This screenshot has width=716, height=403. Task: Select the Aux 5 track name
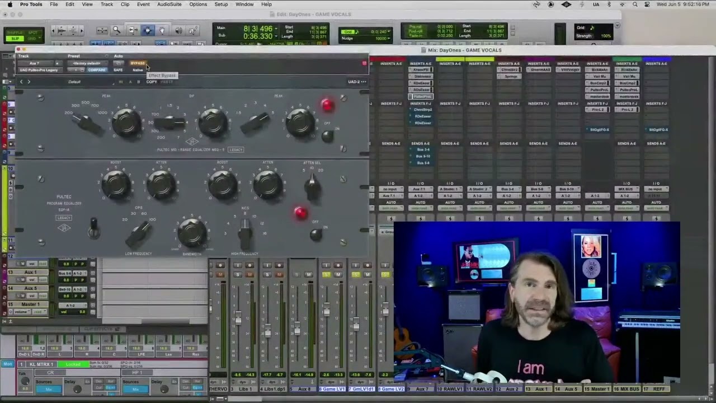click(x=31, y=288)
